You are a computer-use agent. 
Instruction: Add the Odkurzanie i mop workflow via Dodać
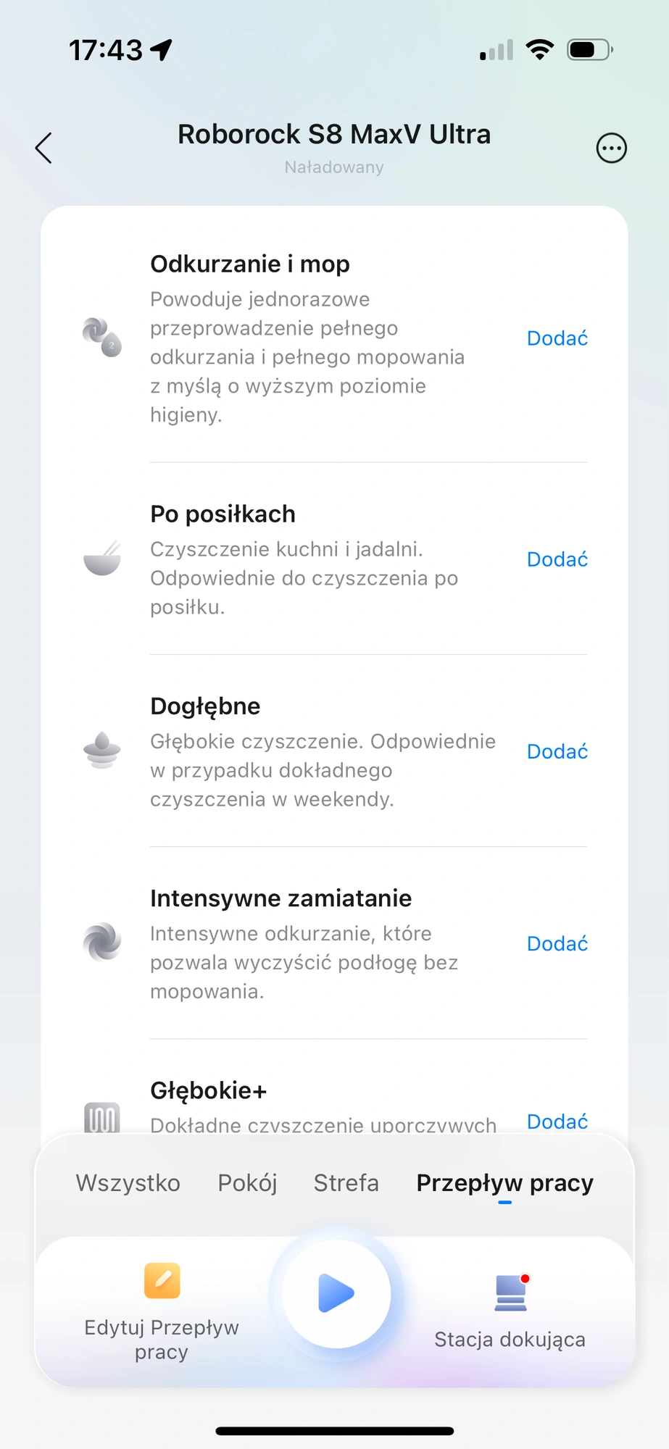(x=557, y=338)
